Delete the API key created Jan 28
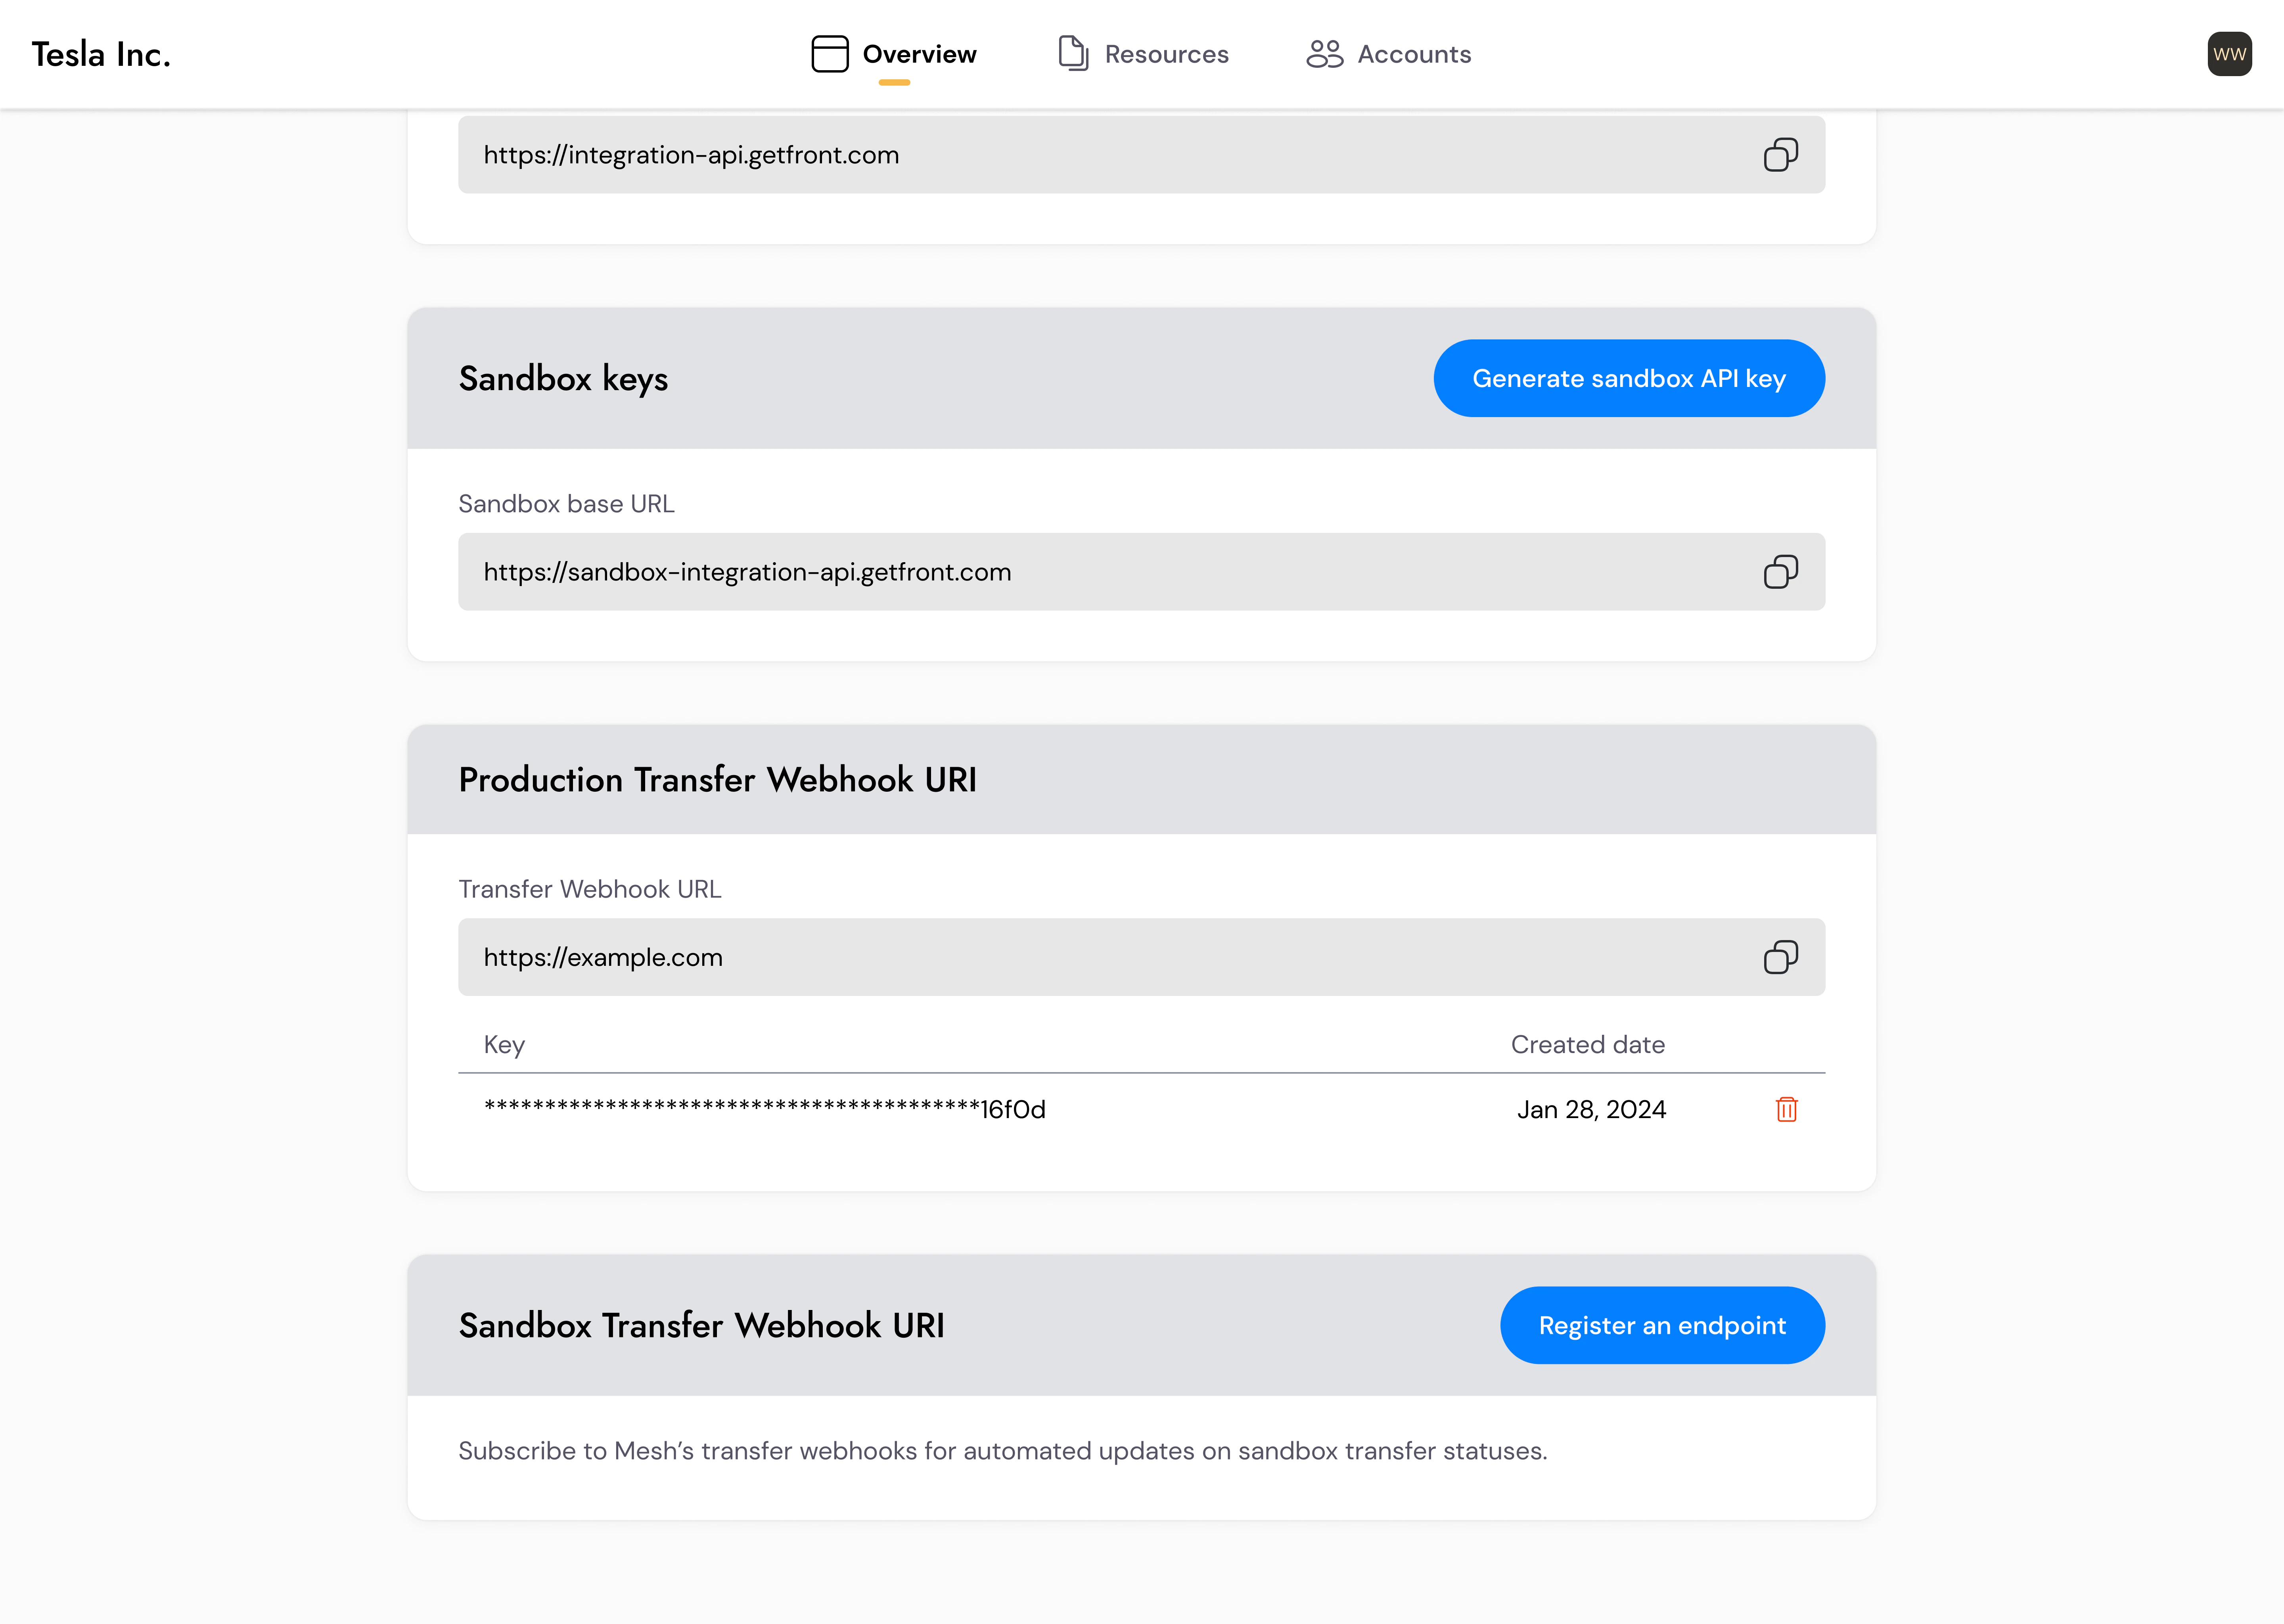The image size is (2284, 1624). click(x=1787, y=1109)
